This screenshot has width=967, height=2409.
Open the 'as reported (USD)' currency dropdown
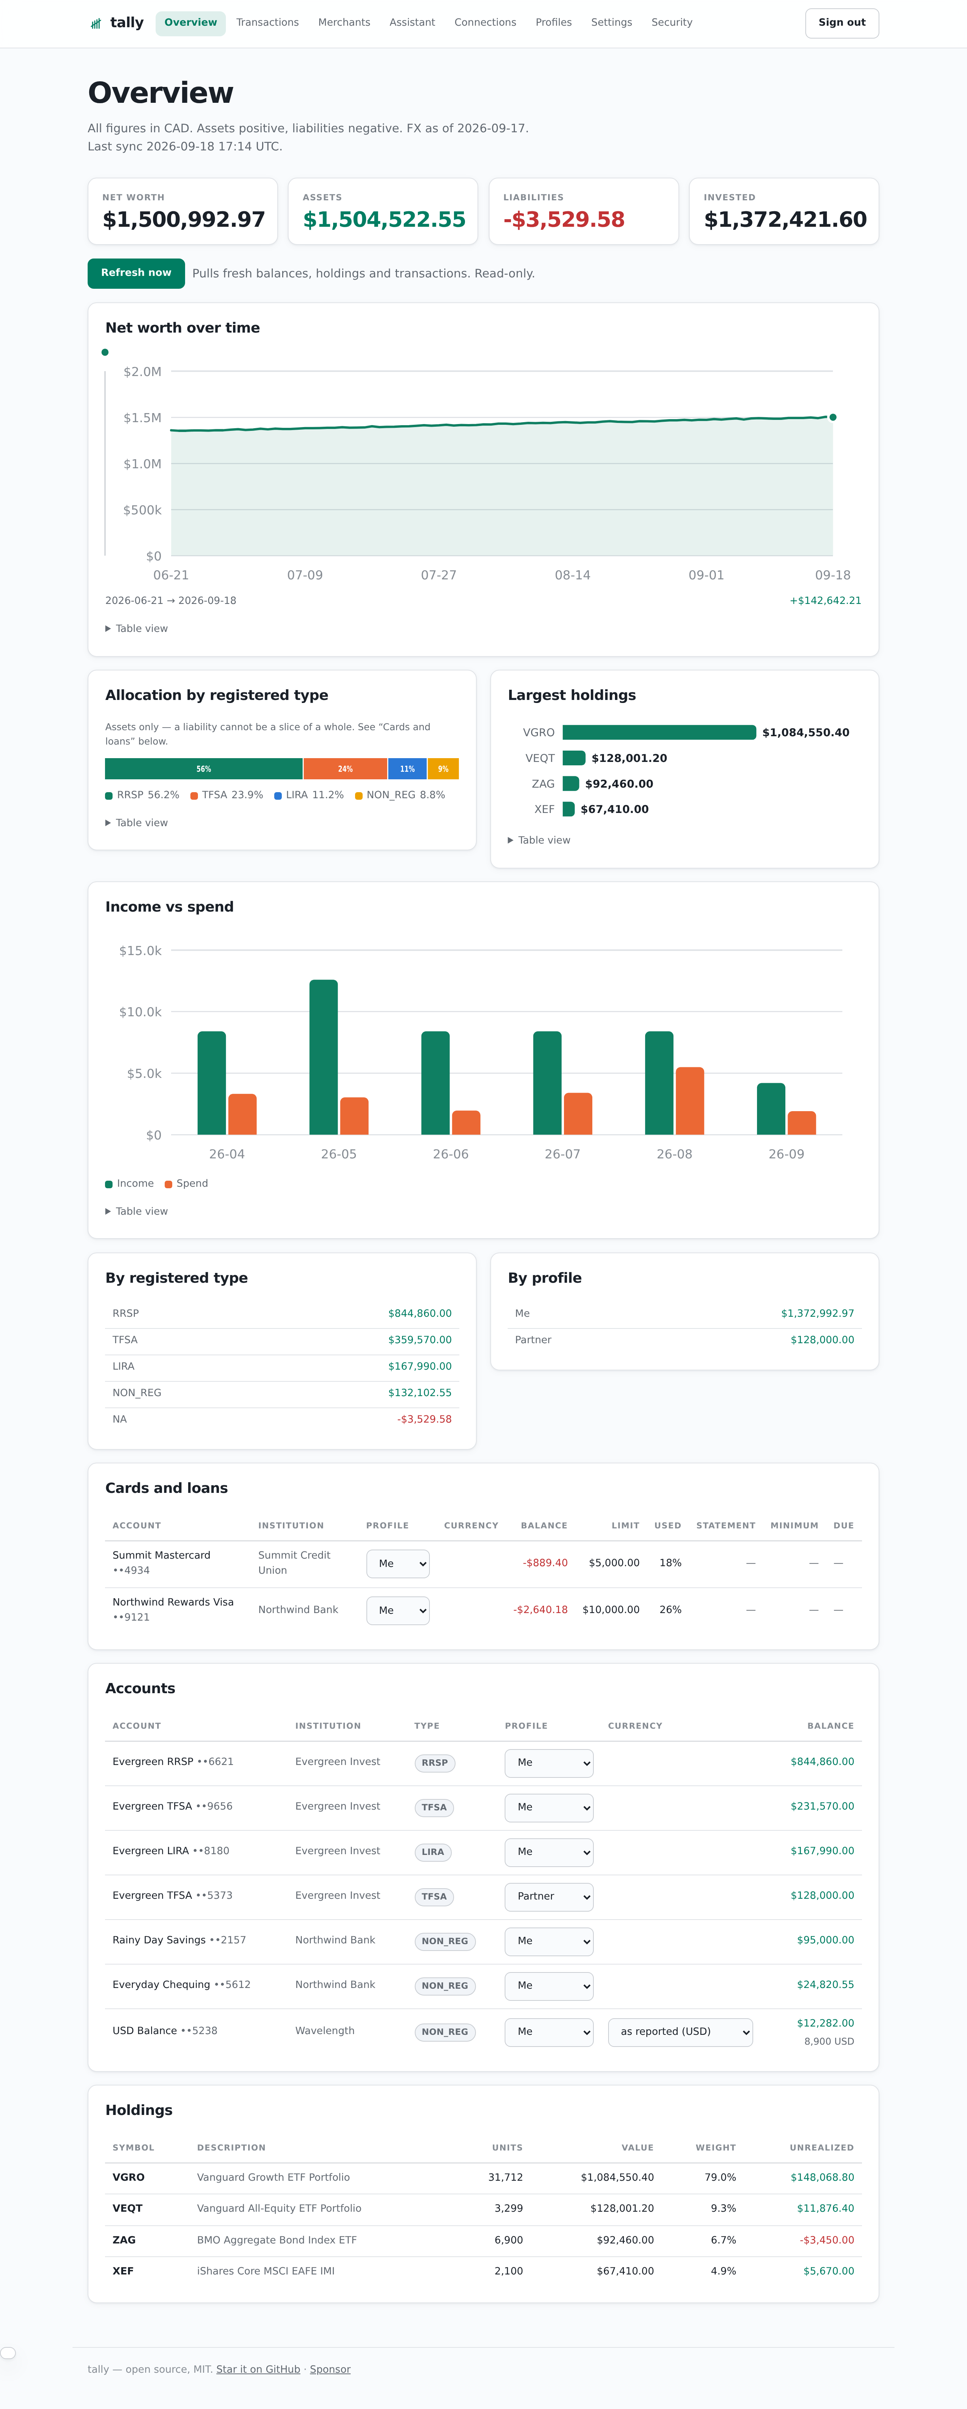680,2032
